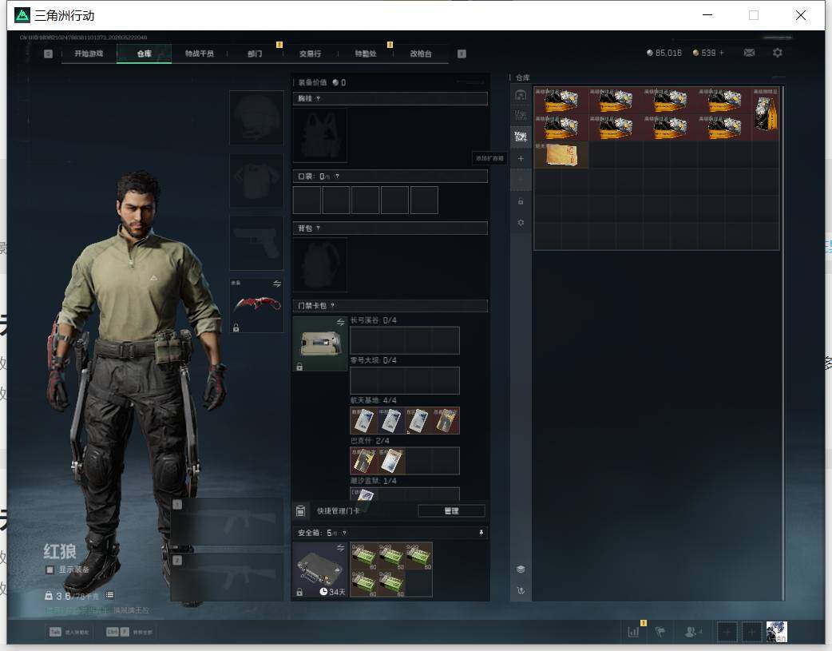Click the Ctrl F key hint button
The width and height of the screenshot is (832, 651).
(x=129, y=632)
